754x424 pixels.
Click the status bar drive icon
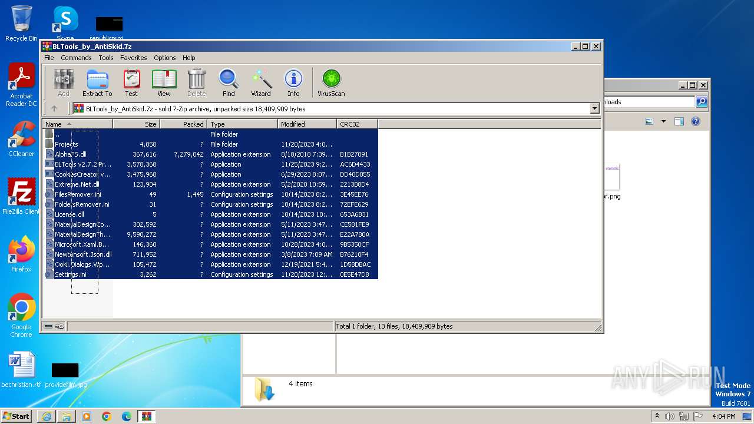tap(48, 326)
